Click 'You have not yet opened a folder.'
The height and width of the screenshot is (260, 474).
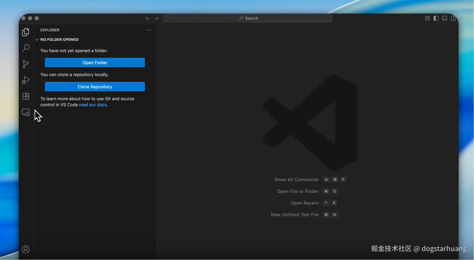click(x=74, y=51)
